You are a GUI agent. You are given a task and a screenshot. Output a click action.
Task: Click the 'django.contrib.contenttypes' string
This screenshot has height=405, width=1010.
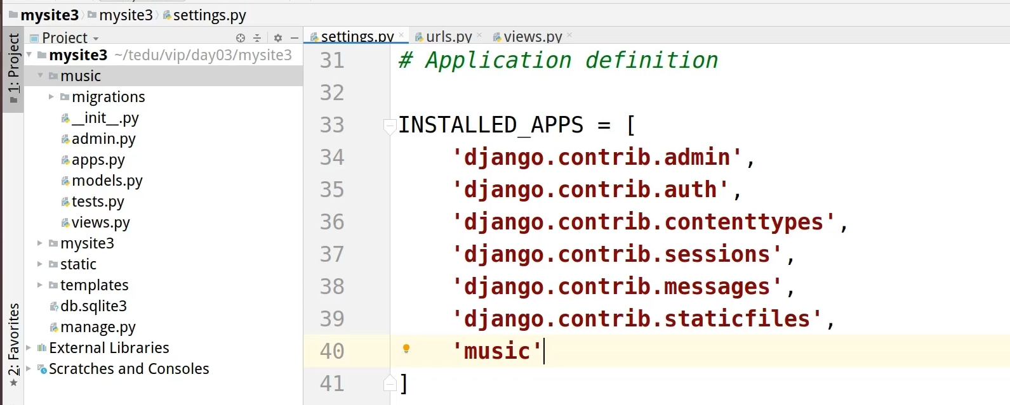643,222
